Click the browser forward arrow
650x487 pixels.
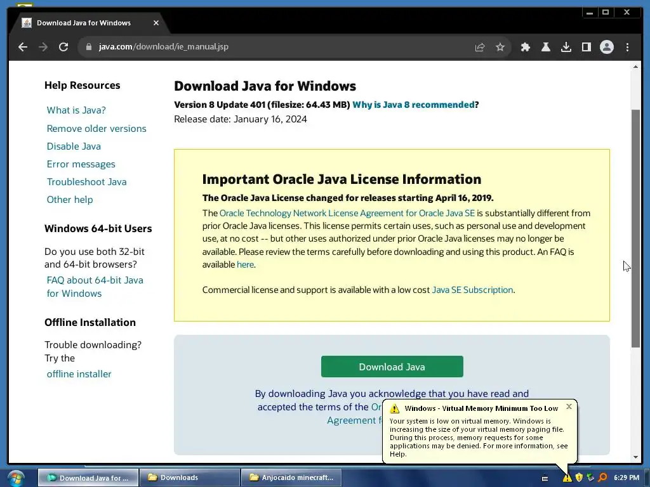click(x=43, y=47)
